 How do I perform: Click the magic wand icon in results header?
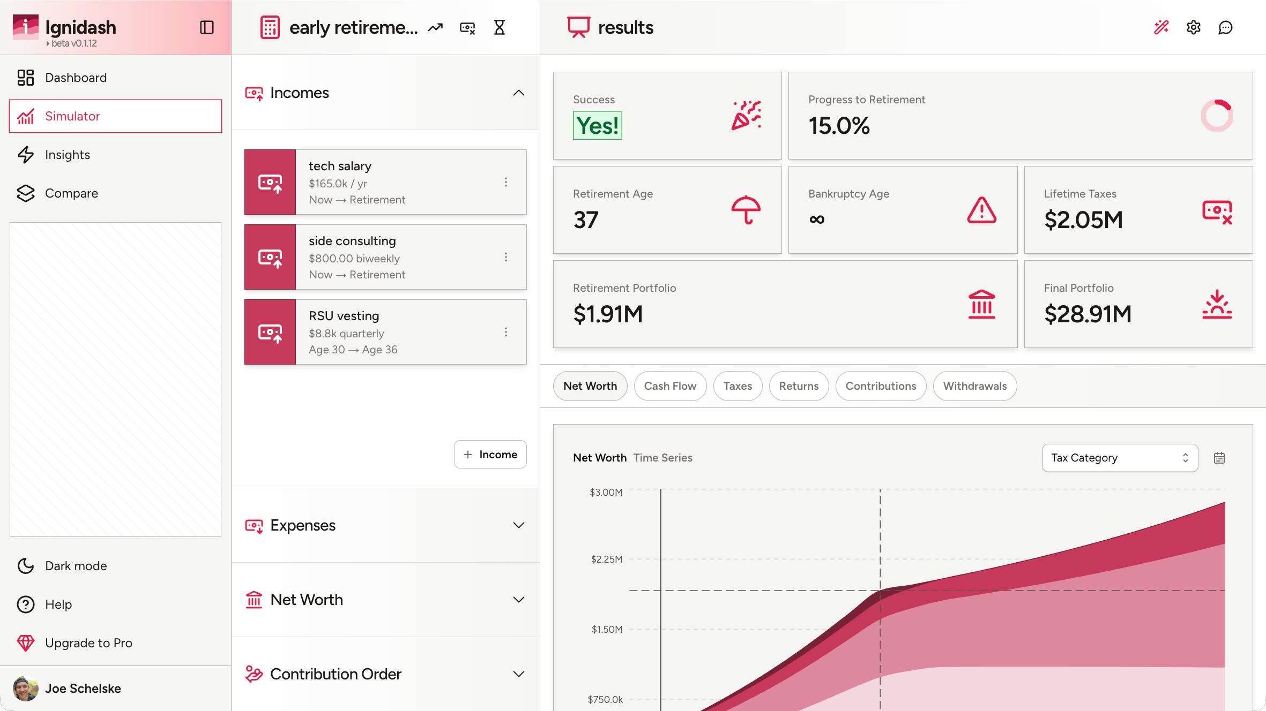[x=1161, y=27]
